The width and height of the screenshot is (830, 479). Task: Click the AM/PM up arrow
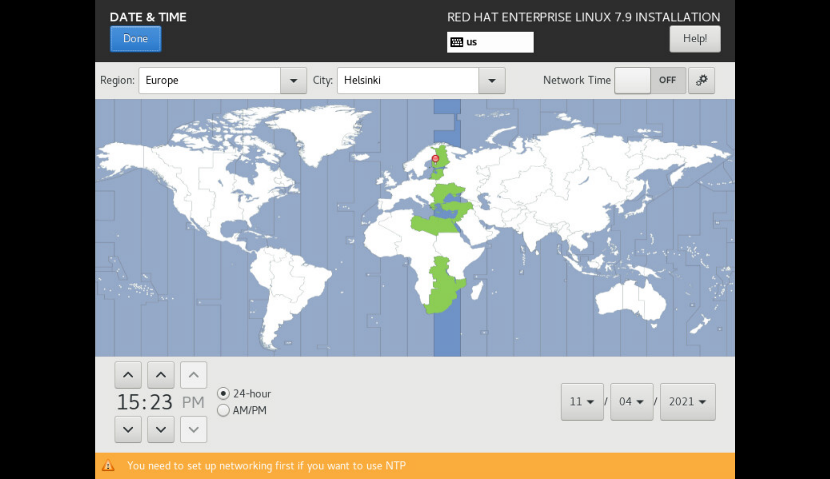coord(194,375)
